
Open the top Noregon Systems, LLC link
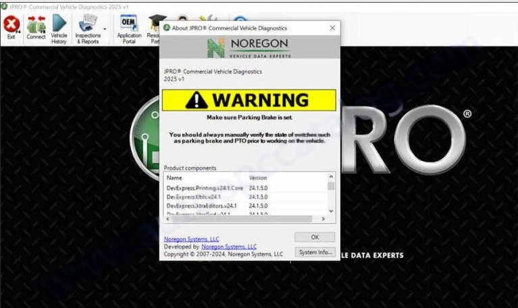(191, 239)
